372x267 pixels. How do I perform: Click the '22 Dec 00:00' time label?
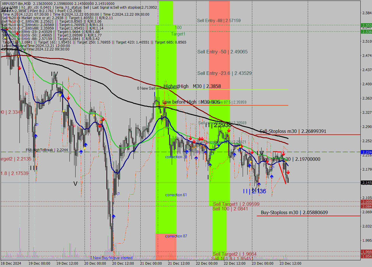[207, 264]
